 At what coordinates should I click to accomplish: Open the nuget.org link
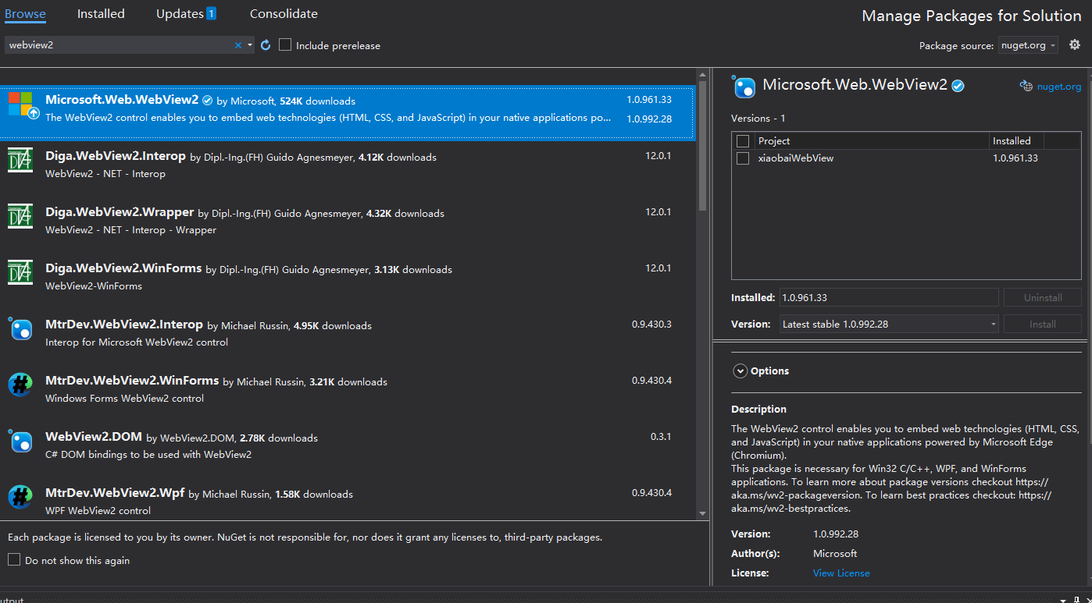(1059, 87)
